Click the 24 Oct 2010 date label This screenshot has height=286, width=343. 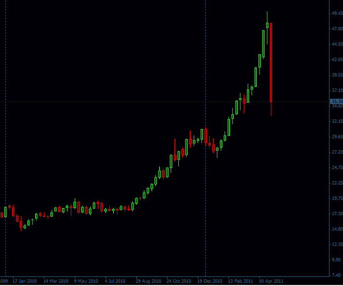[x=179, y=281]
